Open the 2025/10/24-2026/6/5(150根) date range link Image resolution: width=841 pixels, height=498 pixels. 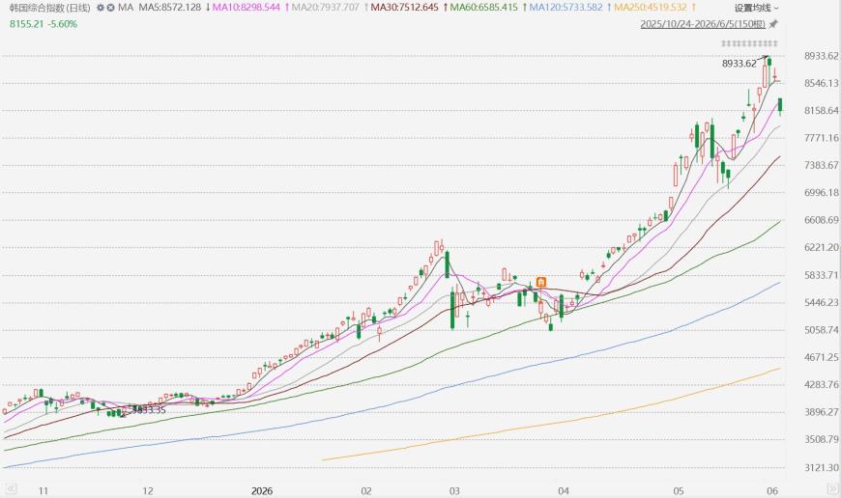pyautogui.click(x=703, y=24)
